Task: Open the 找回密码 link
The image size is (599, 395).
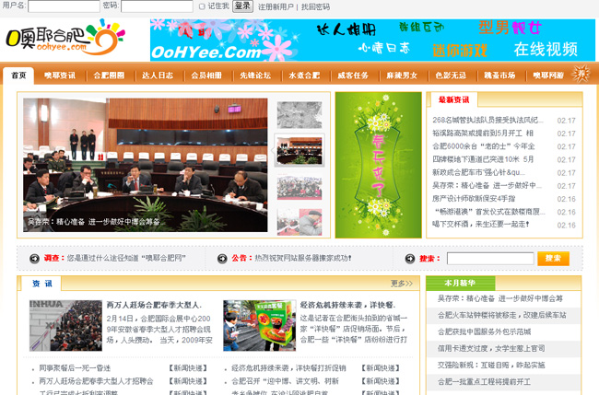Action: point(315,6)
